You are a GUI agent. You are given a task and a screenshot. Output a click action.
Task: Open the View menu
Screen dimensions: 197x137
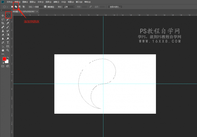71,2
